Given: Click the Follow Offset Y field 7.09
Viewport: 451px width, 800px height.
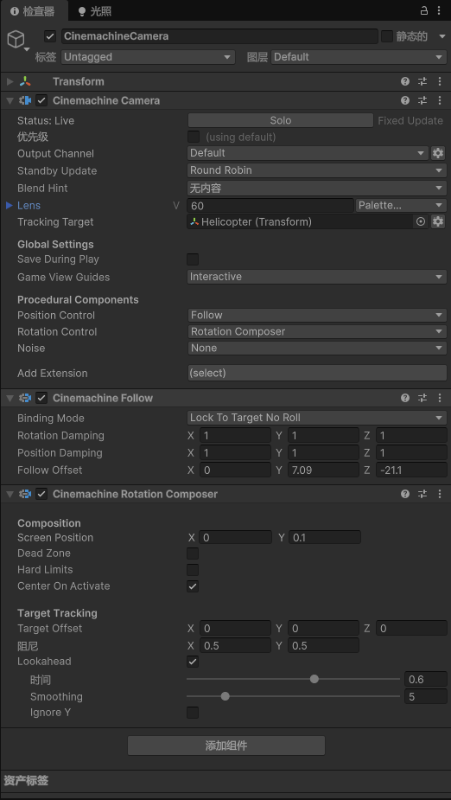Looking at the screenshot, I should (323, 470).
